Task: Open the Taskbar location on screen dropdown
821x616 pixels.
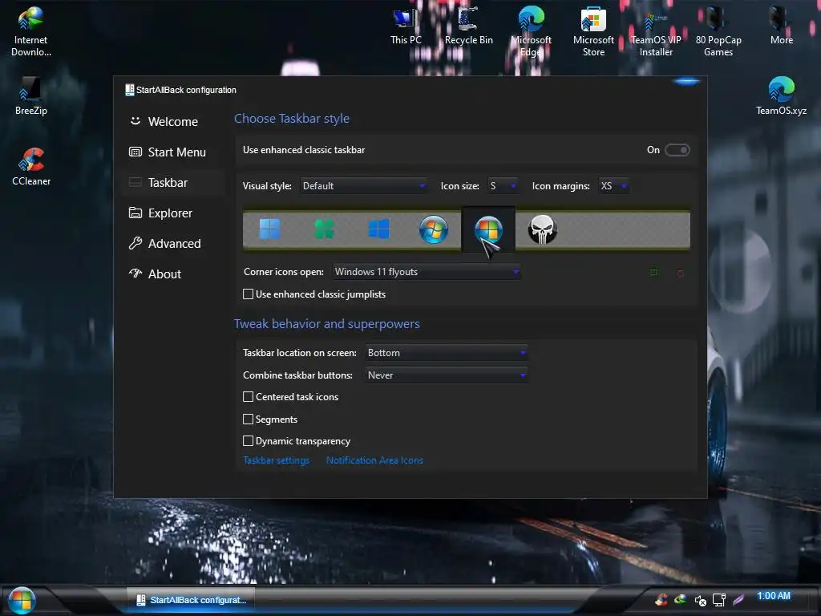Action: click(446, 353)
